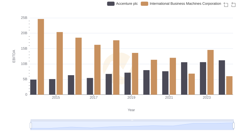Select the Accenture bar for 2017
239x137 pixels.
[x=90, y=86]
